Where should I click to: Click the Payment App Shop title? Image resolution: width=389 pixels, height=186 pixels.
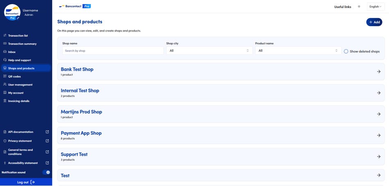(81, 133)
